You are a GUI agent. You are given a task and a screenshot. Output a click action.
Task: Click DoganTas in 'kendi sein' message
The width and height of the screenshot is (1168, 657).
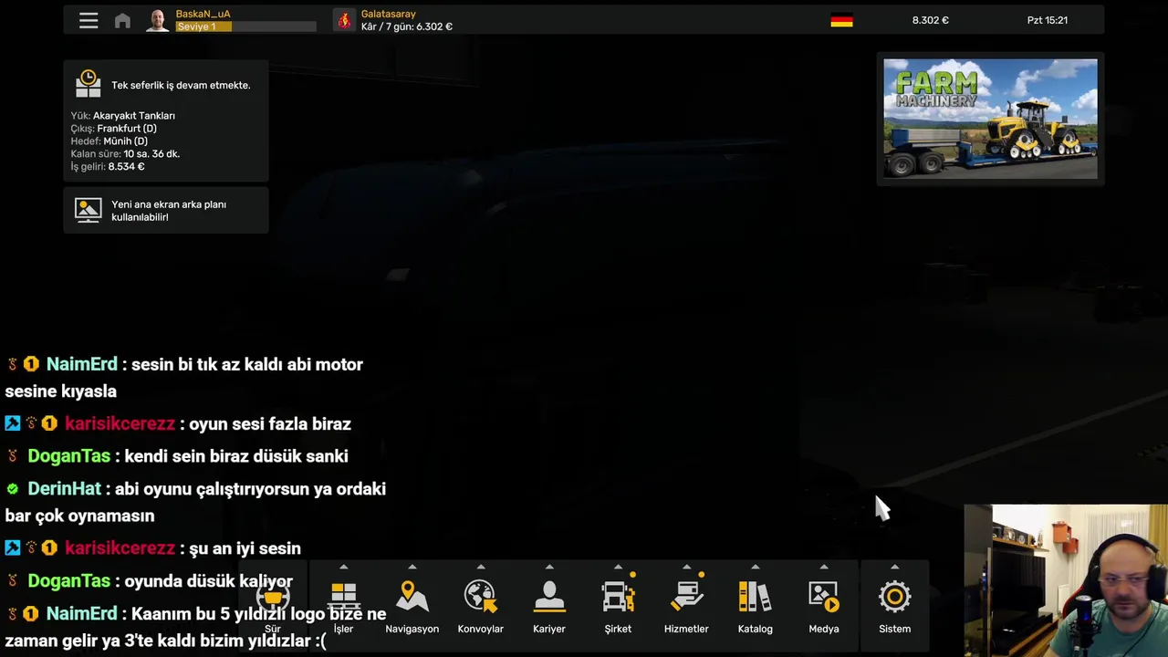[68, 456]
